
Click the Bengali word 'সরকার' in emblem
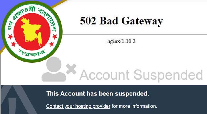(32, 53)
